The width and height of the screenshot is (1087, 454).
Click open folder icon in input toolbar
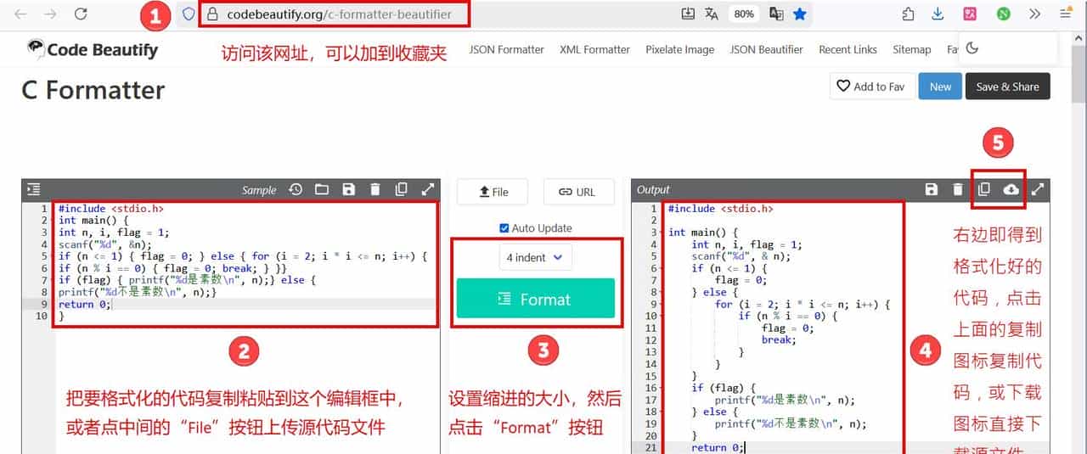pyautogui.click(x=322, y=190)
